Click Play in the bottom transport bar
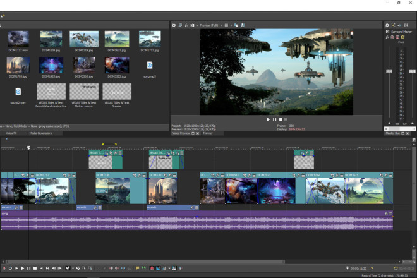The width and height of the screenshot is (417, 278). pos(23,268)
